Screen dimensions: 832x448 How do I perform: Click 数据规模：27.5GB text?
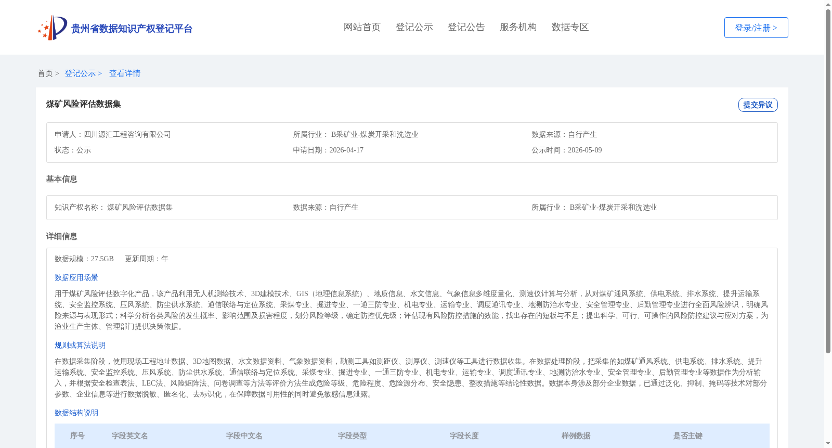click(x=84, y=259)
